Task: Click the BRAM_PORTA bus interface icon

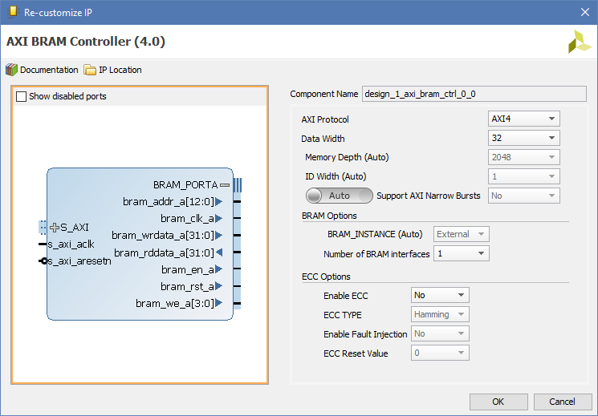Action: point(225,185)
